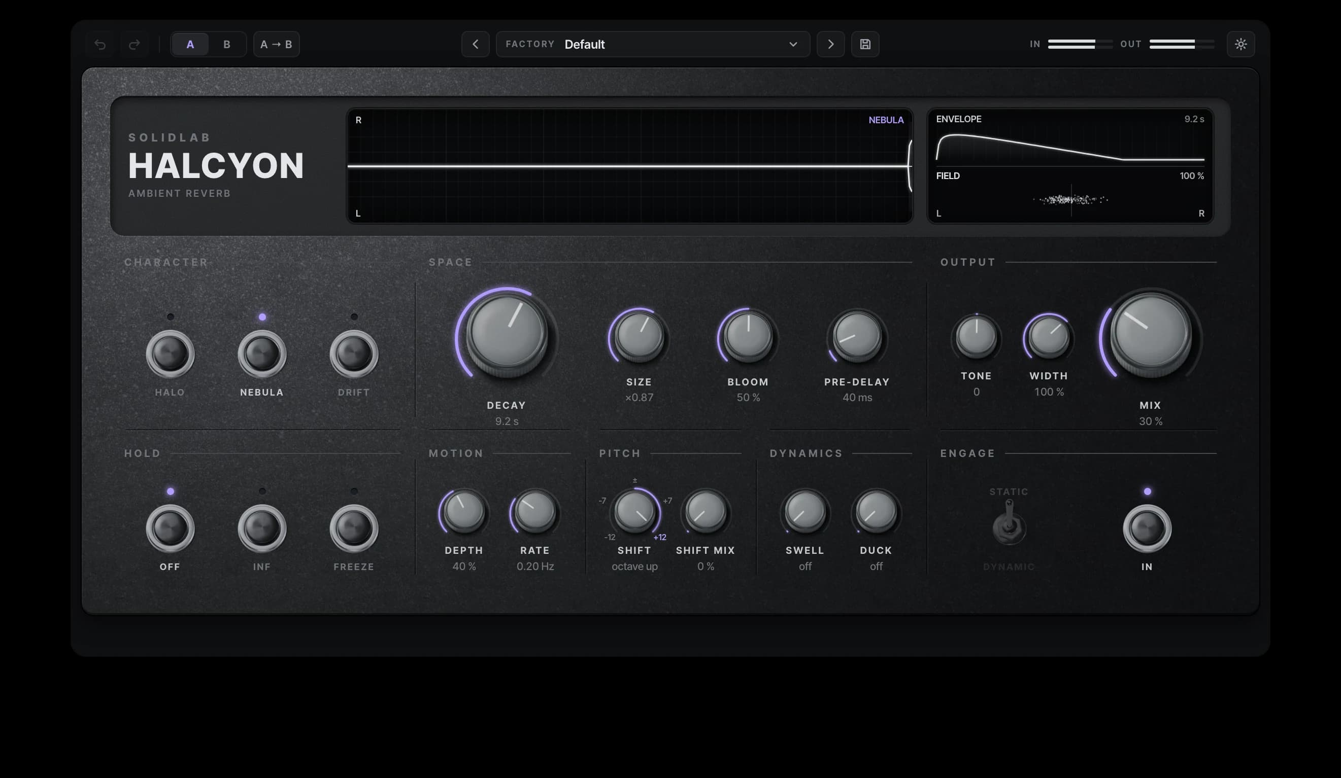Open the Factory Default preset dropdown

tap(653, 44)
